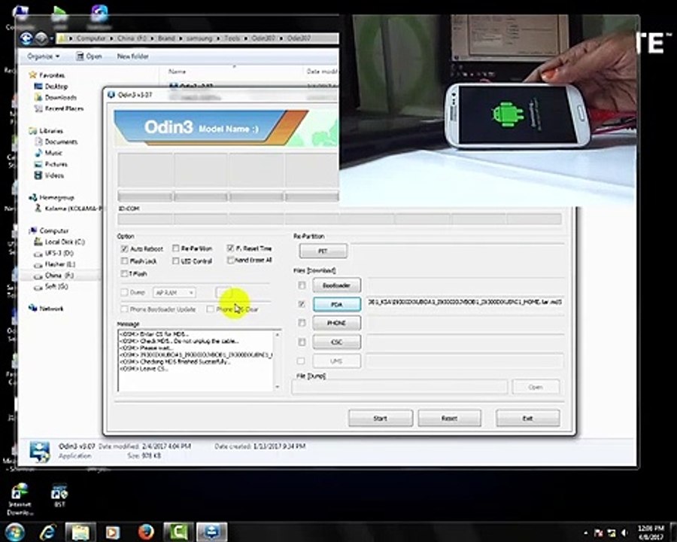Open BST desktop shortcut

(x=59, y=495)
